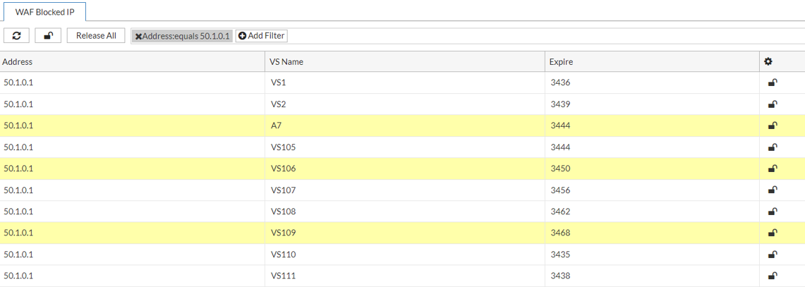Click the refresh icon button

pyautogui.click(x=16, y=35)
